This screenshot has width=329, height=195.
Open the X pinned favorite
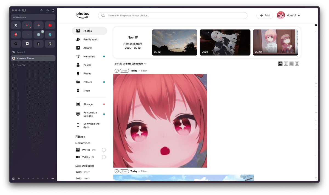(x=16, y=25)
